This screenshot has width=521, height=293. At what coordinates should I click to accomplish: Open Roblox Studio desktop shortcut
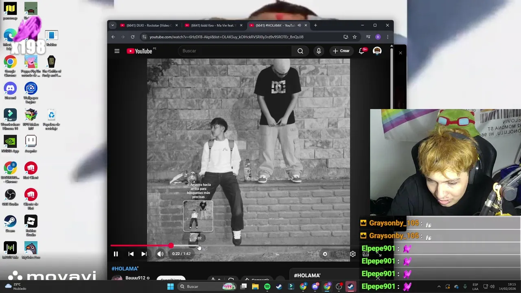[x=31, y=225]
